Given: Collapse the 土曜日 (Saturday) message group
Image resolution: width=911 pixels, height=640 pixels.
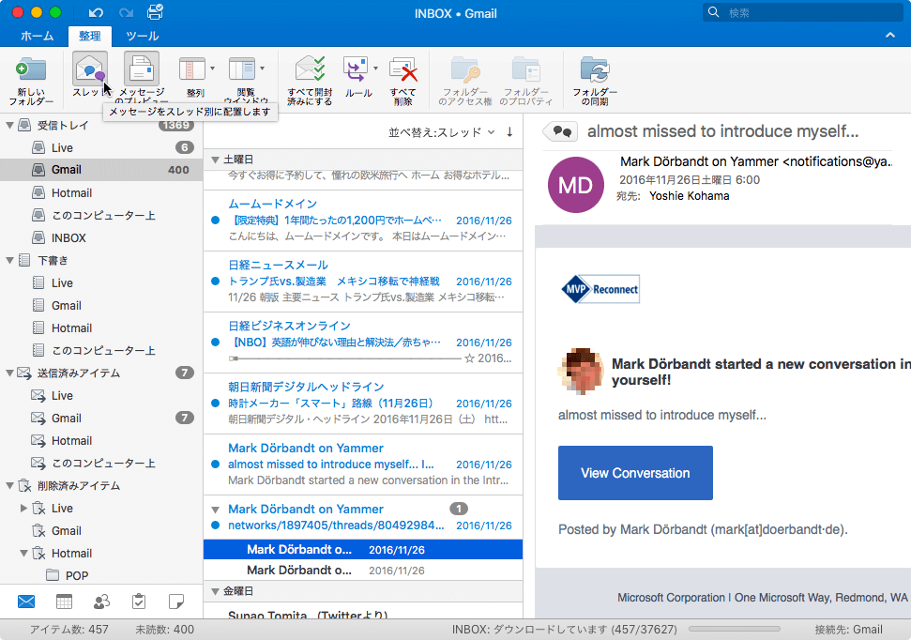Looking at the screenshot, I should coord(215,160).
